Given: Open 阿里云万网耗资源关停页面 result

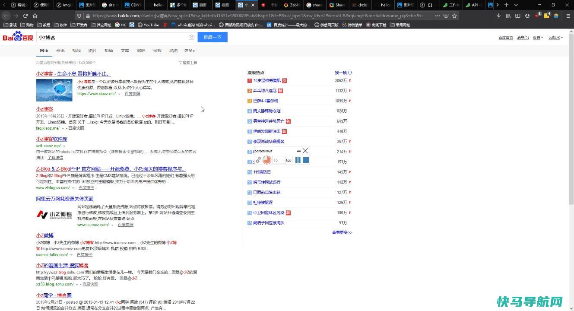Looking at the screenshot, I should [65, 199].
